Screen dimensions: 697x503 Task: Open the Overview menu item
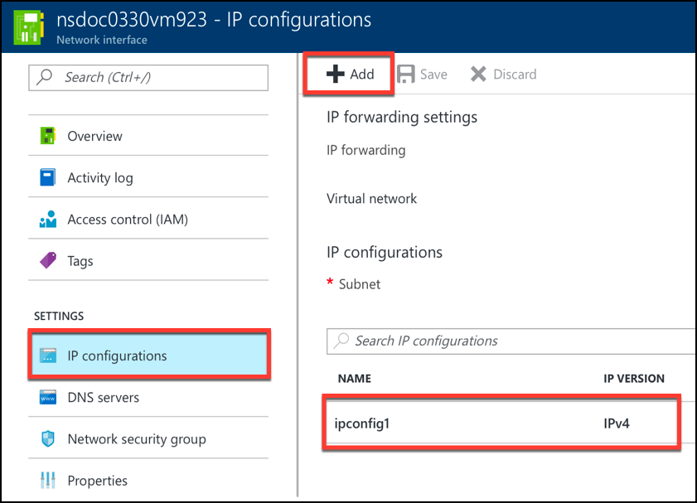[148, 136]
